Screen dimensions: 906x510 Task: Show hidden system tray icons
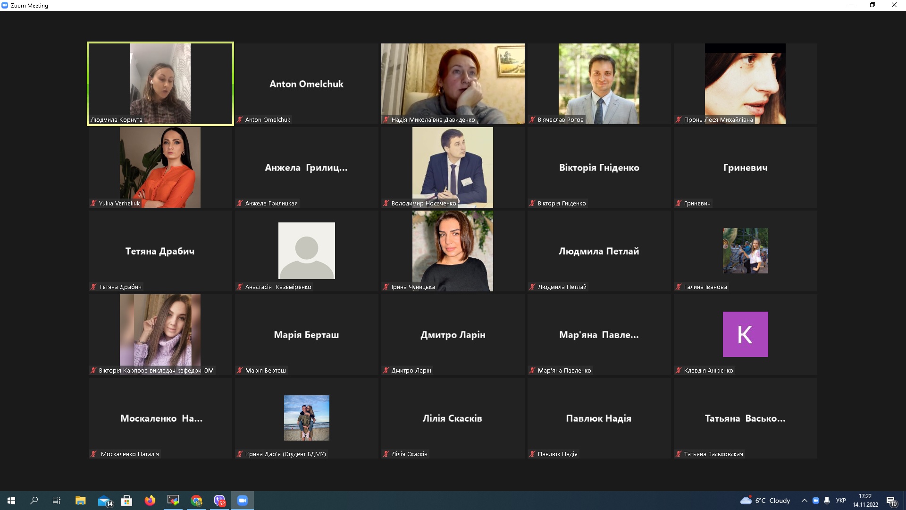coord(804,501)
